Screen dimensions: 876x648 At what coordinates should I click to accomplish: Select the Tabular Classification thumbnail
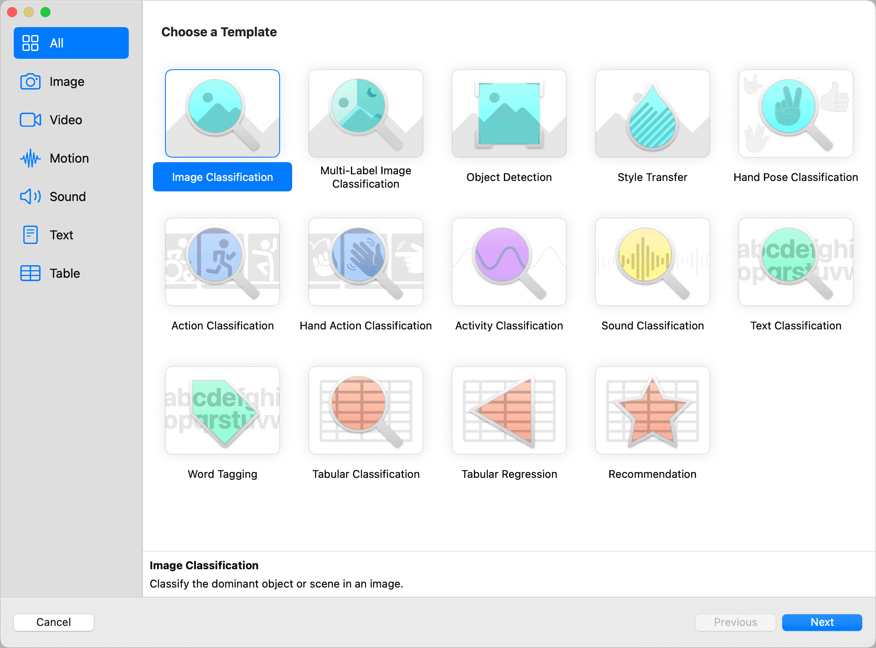tap(365, 410)
